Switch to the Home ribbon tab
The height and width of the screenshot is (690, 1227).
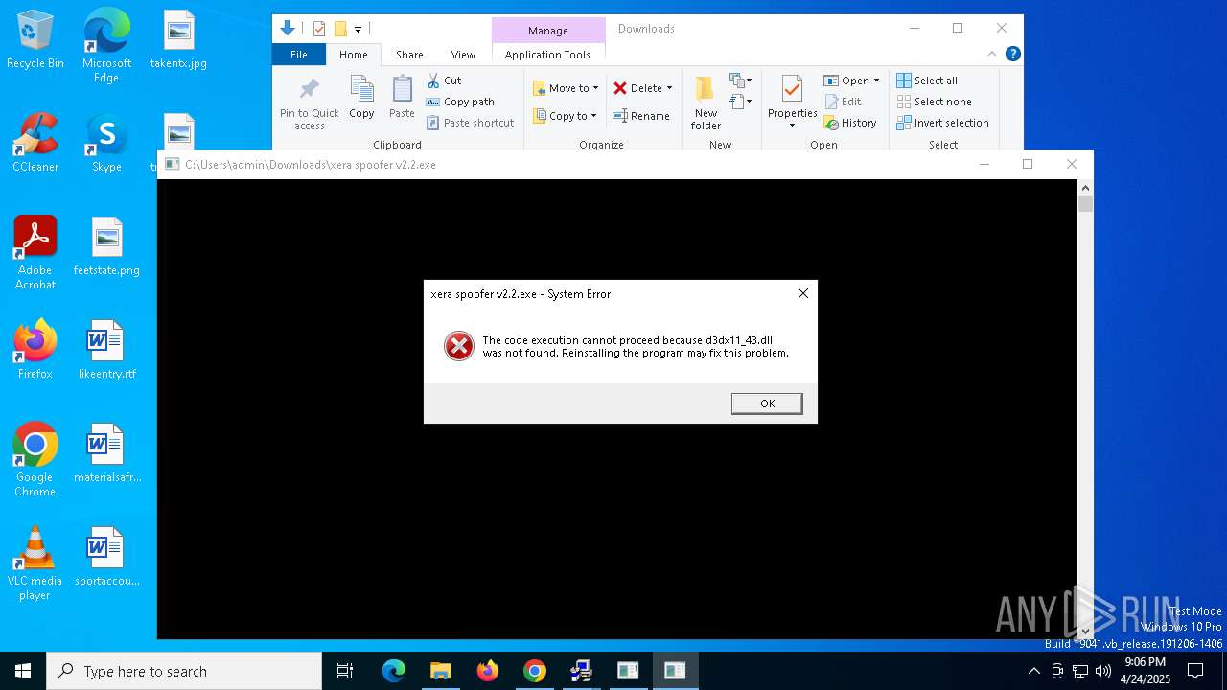pyautogui.click(x=354, y=55)
